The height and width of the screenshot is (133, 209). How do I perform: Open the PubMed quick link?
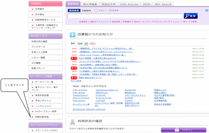(x=129, y=98)
